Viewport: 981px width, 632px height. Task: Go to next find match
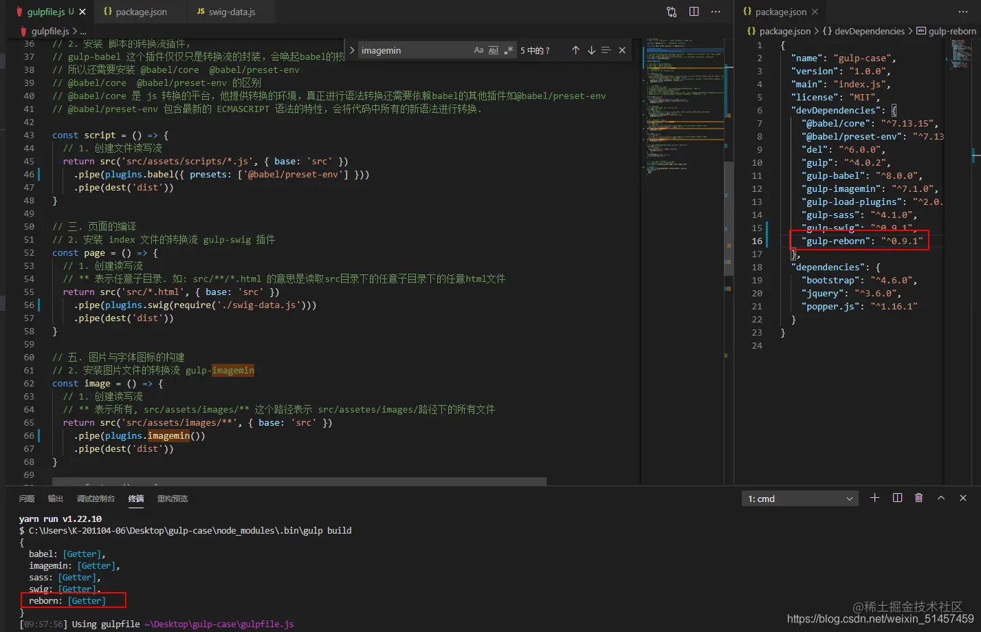coord(591,50)
